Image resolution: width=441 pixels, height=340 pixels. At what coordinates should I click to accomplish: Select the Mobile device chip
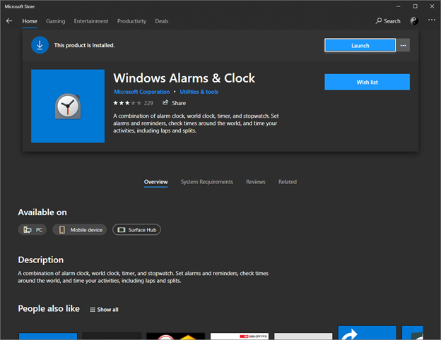[80, 230]
